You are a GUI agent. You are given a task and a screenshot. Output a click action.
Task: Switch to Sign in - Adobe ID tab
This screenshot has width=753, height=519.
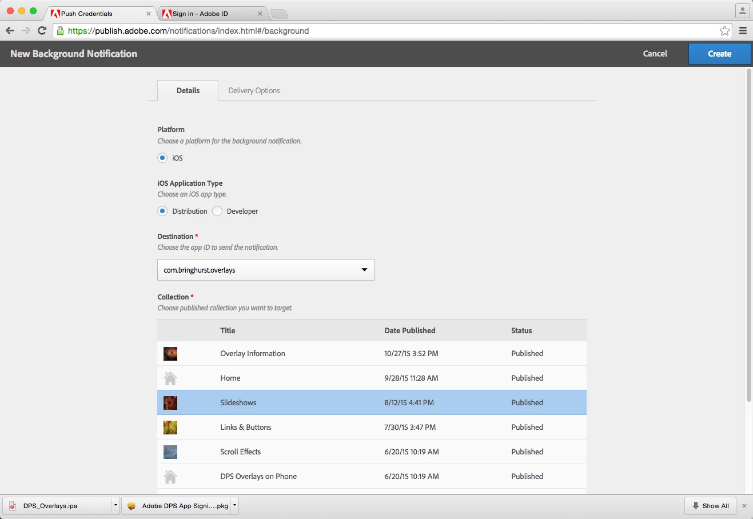212,14
